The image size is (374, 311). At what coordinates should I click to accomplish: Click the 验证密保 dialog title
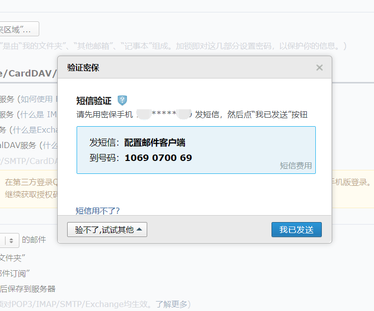click(x=83, y=68)
